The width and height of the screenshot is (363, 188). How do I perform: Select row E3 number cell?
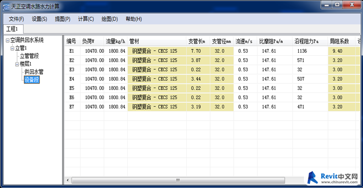click(x=72, y=69)
